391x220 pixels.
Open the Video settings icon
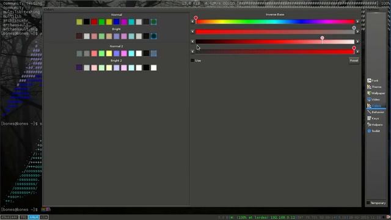(x=369, y=99)
